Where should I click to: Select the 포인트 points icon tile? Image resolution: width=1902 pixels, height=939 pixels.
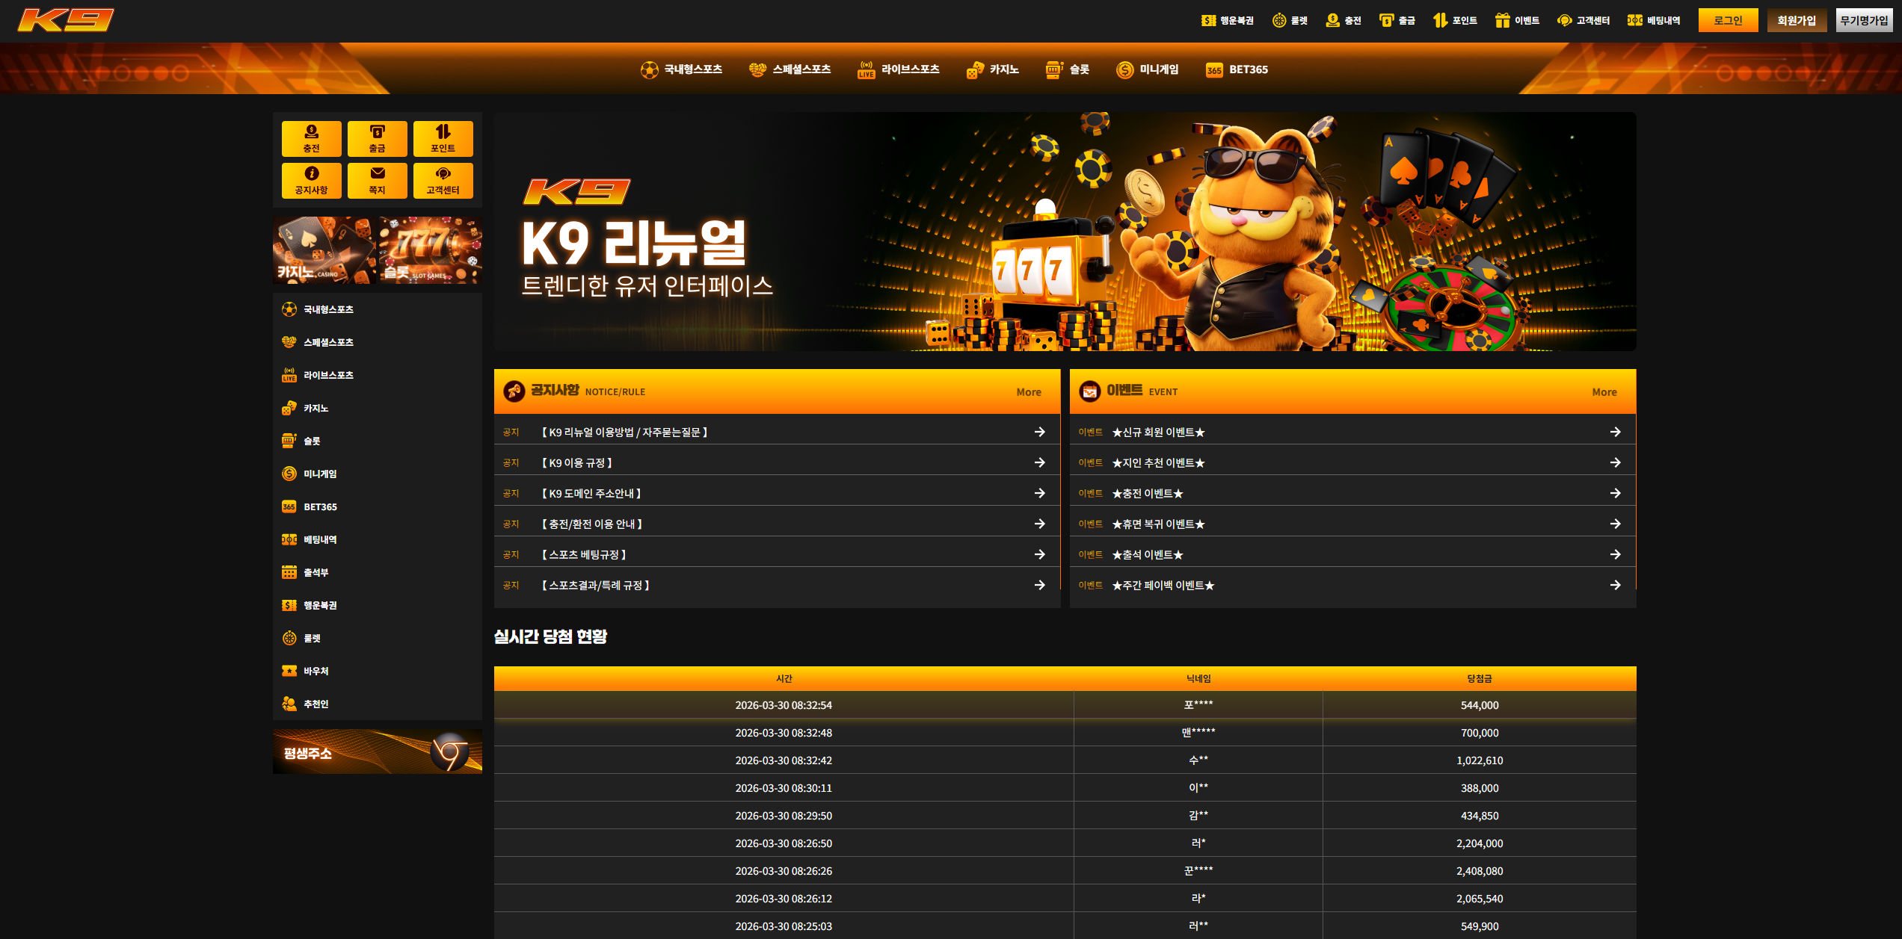[x=443, y=139]
